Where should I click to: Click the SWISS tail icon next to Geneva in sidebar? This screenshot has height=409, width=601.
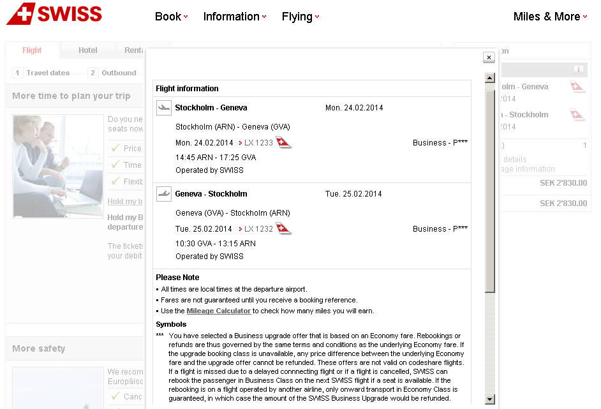coord(578,87)
